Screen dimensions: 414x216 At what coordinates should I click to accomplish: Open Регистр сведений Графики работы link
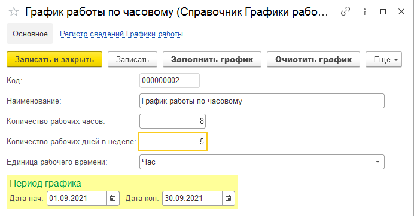coord(121,34)
